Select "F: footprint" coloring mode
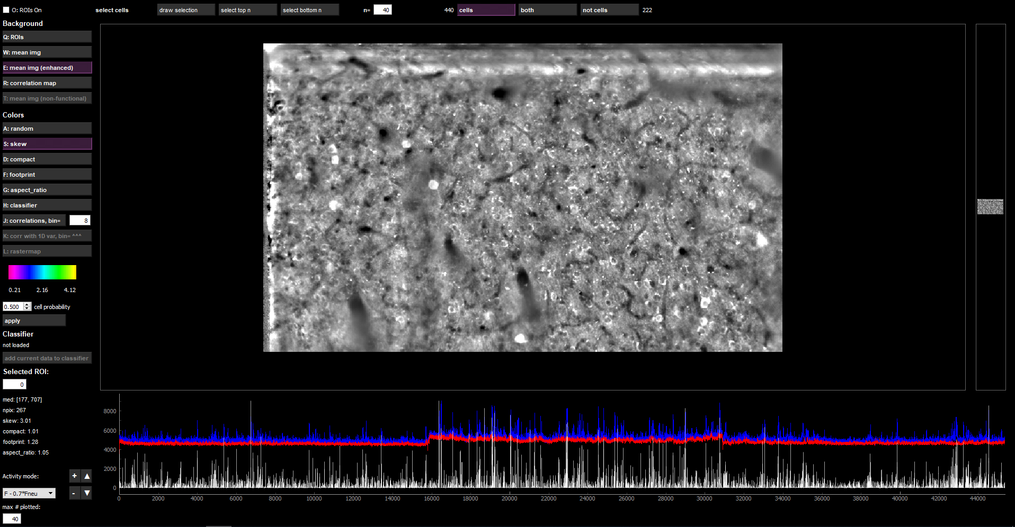Screen dimensions: 1015x527 [47, 174]
